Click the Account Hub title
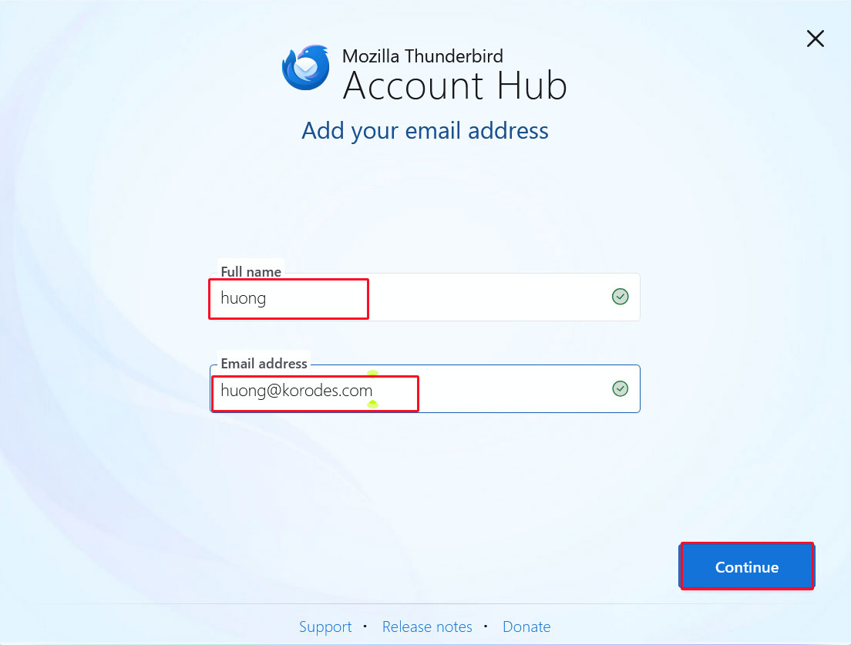 click(x=455, y=86)
